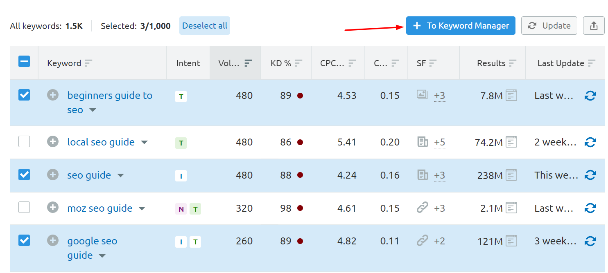The height and width of the screenshot is (273, 608).
Task: Click the select-all checkbox in the table header
Action: [x=24, y=61]
